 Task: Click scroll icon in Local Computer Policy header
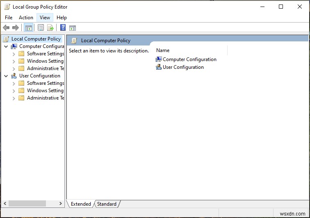click(x=74, y=41)
